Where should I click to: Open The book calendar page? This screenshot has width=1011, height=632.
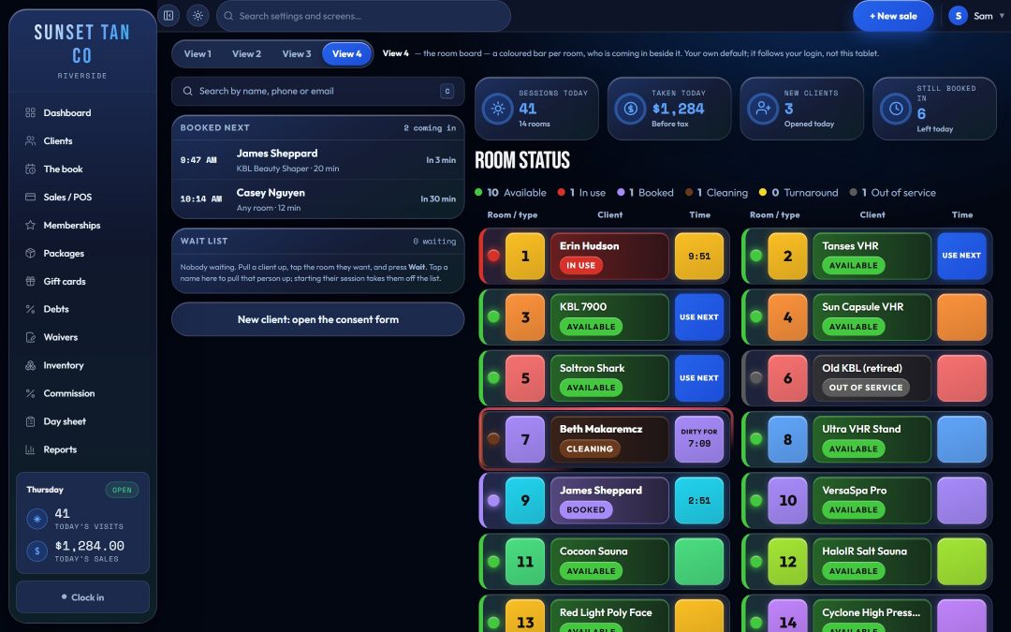pos(82,169)
